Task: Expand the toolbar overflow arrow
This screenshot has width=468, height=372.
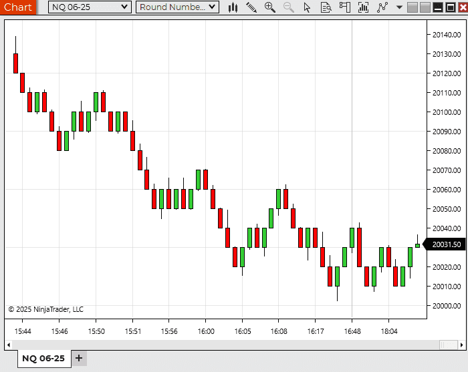Action: (399, 7)
